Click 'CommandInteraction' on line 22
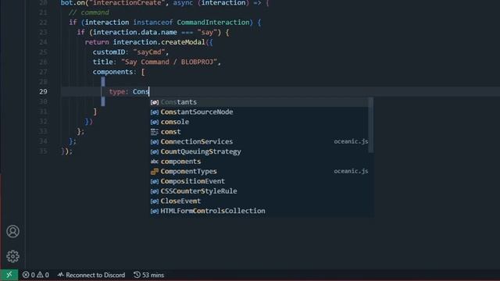The height and width of the screenshot is (281, 500). 213,23
